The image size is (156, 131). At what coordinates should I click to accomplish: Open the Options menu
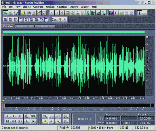coord(74,7)
